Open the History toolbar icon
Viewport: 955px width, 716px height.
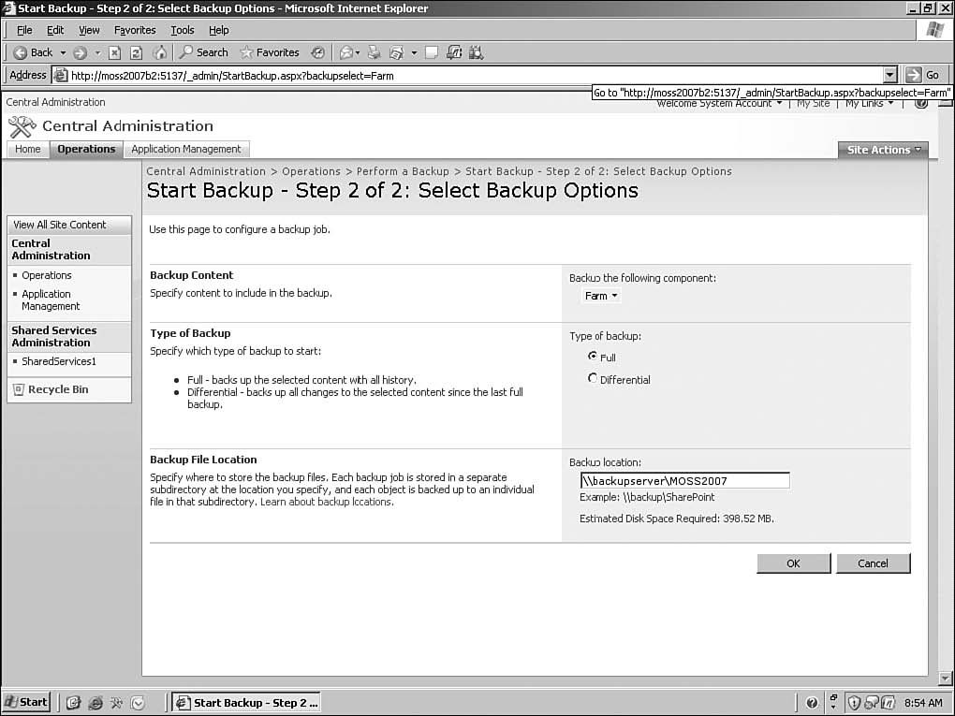[318, 52]
